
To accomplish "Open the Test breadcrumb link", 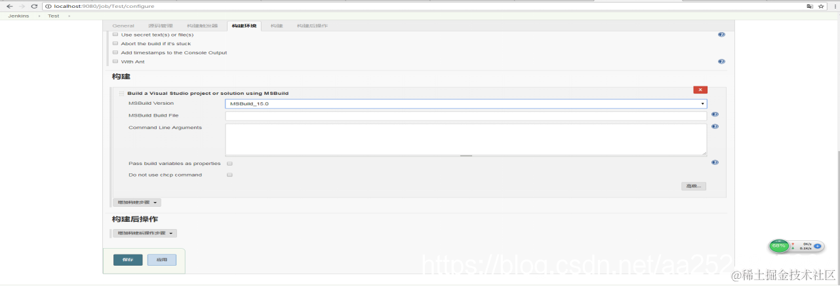I will click(x=53, y=16).
